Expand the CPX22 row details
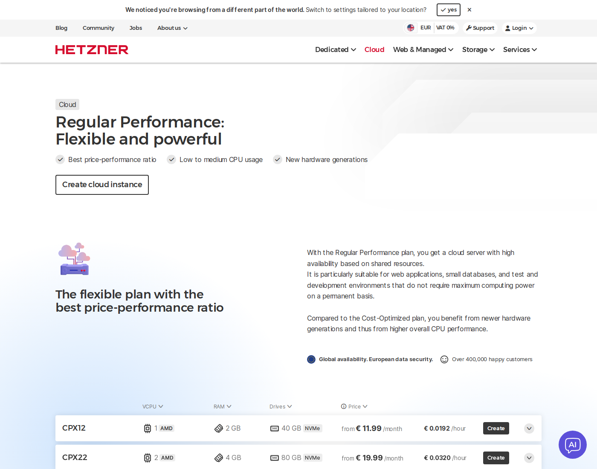597x469 pixels. (x=529, y=458)
